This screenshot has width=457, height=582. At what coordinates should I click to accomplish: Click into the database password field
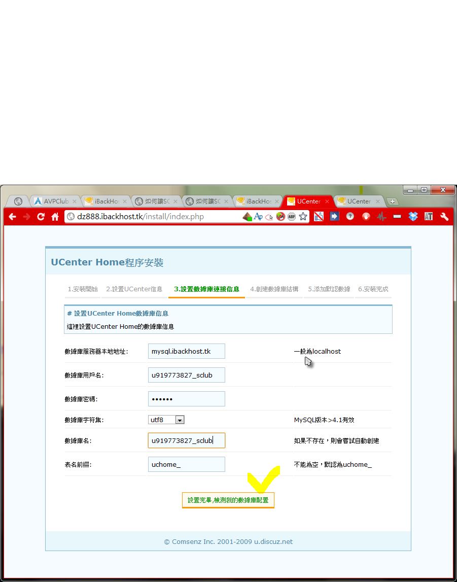186,399
